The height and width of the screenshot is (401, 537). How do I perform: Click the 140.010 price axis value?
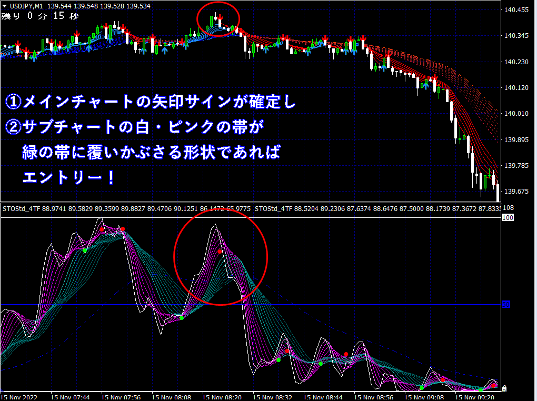pyautogui.click(x=516, y=113)
